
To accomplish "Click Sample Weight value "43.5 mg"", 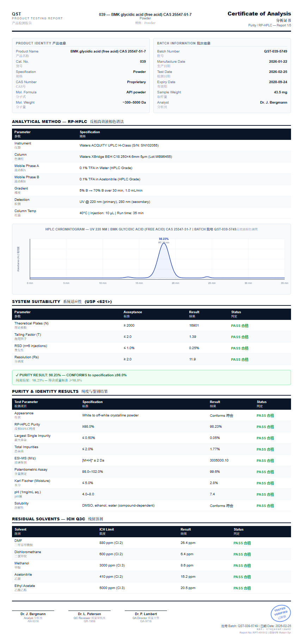I will (x=280, y=92).
